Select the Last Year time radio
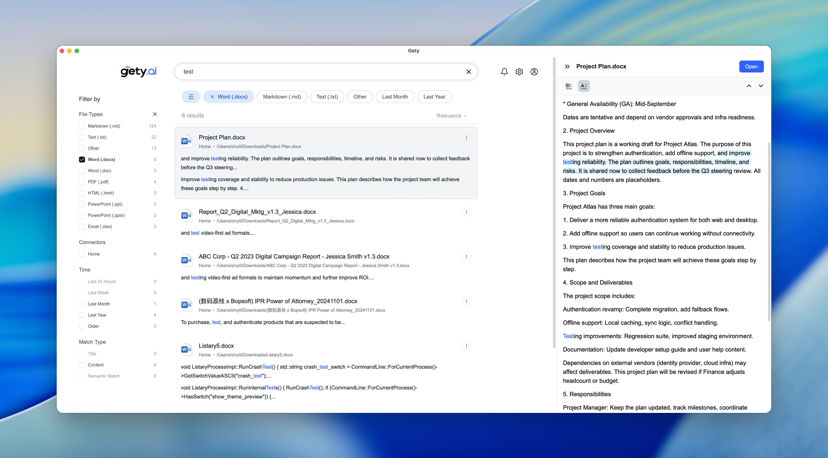This screenshot has width=828, height=458. click(82, 315)
